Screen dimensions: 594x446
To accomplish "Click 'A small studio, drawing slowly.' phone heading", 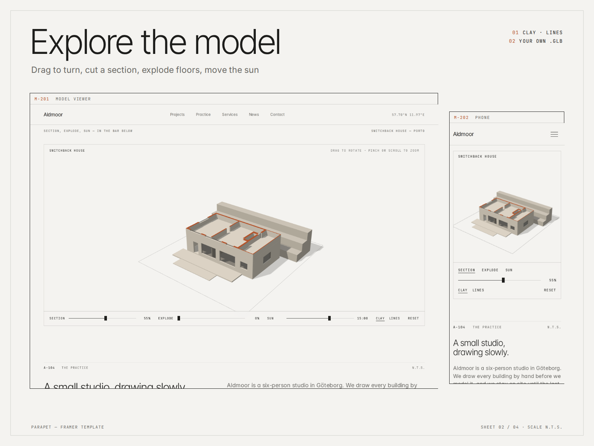I will pos(481,348).
